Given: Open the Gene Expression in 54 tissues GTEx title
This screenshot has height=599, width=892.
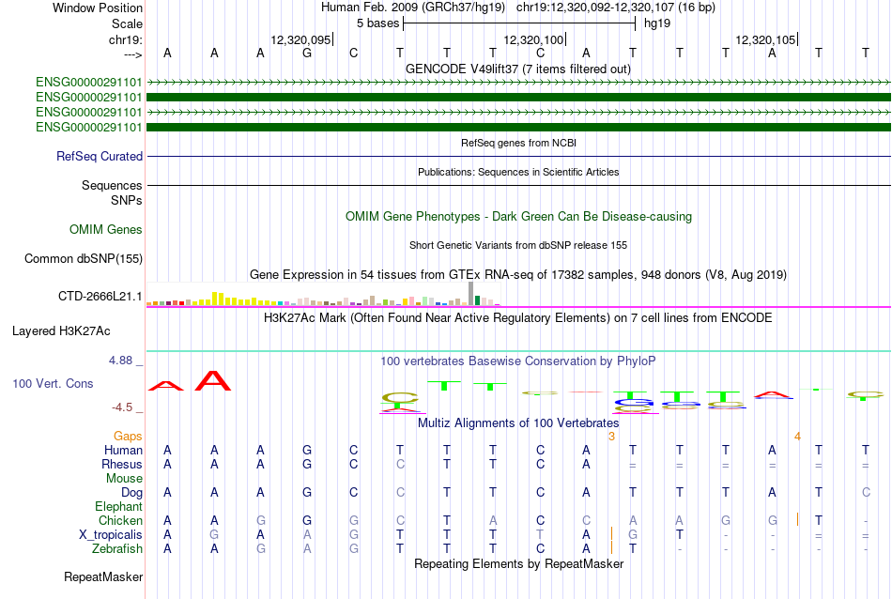Looking at the screenshot, I should (x=518, y=275).
